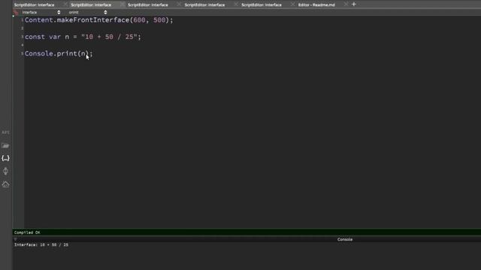Screen dimensions: 481x270
Task: Click the Compiled OK status message
Action: 27,232
